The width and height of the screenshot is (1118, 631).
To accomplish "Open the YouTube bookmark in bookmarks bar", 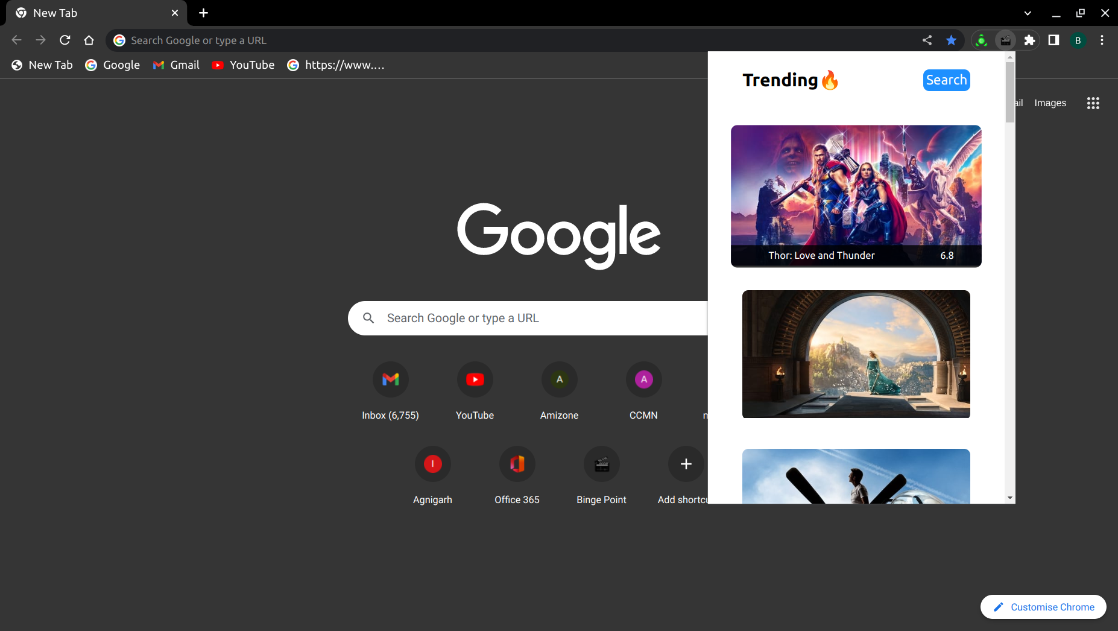I will pyautogui.click(x=244, y=65).
